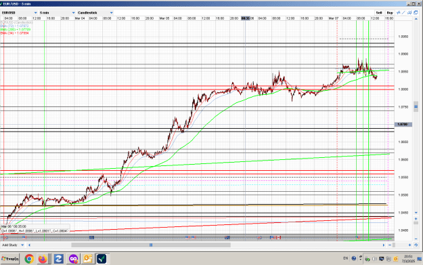Open the blue Z app in taskbar
The height and width of the screenshot is (265, 423).
(58, 259)
